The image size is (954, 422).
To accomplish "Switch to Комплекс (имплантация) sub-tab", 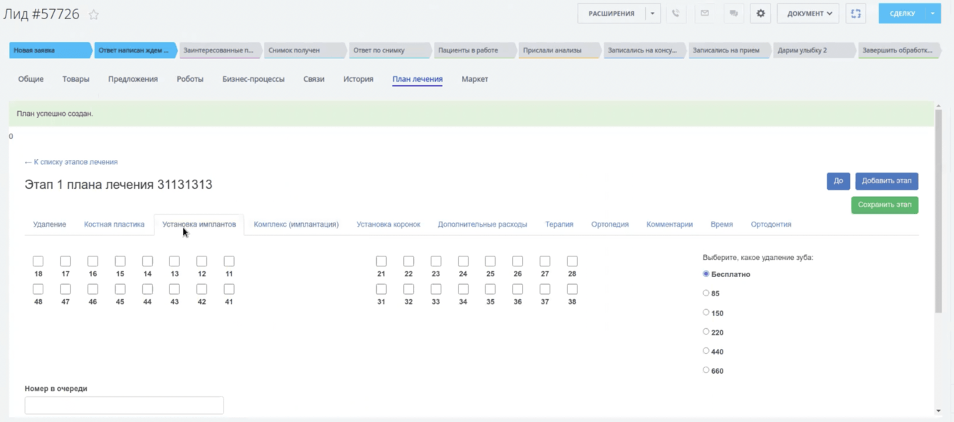I will point(296,224).
